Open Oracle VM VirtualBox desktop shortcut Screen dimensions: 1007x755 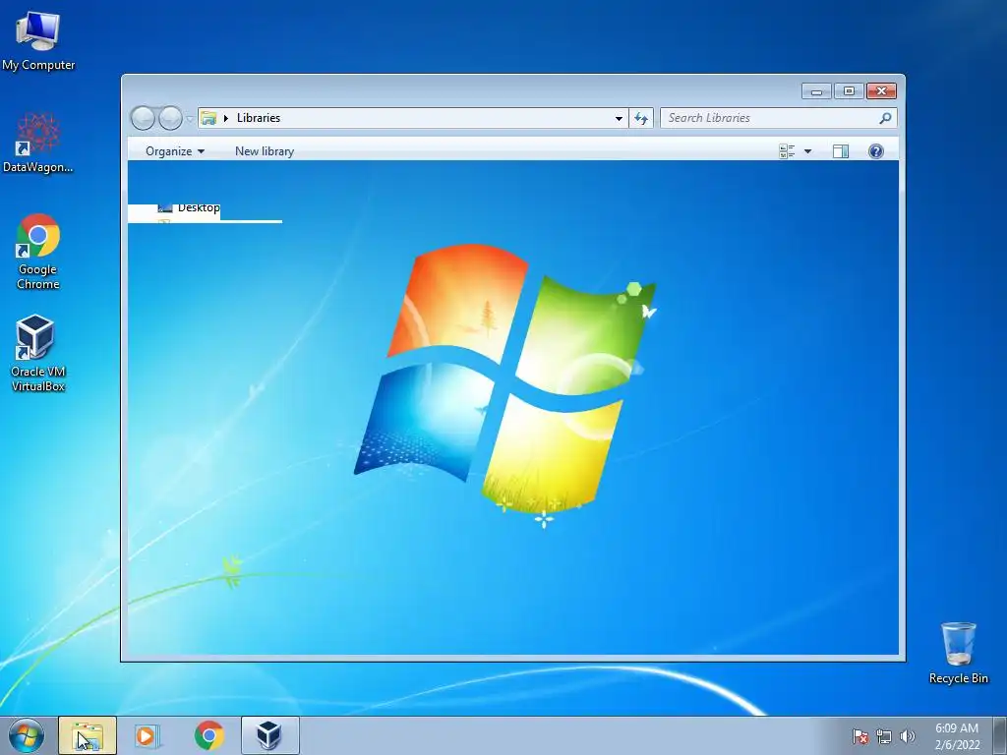[x=38, y=353]
